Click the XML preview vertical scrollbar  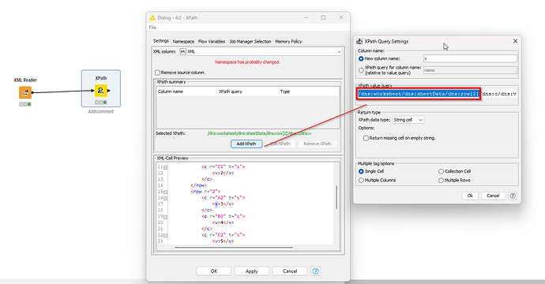[x=336, y=197]
